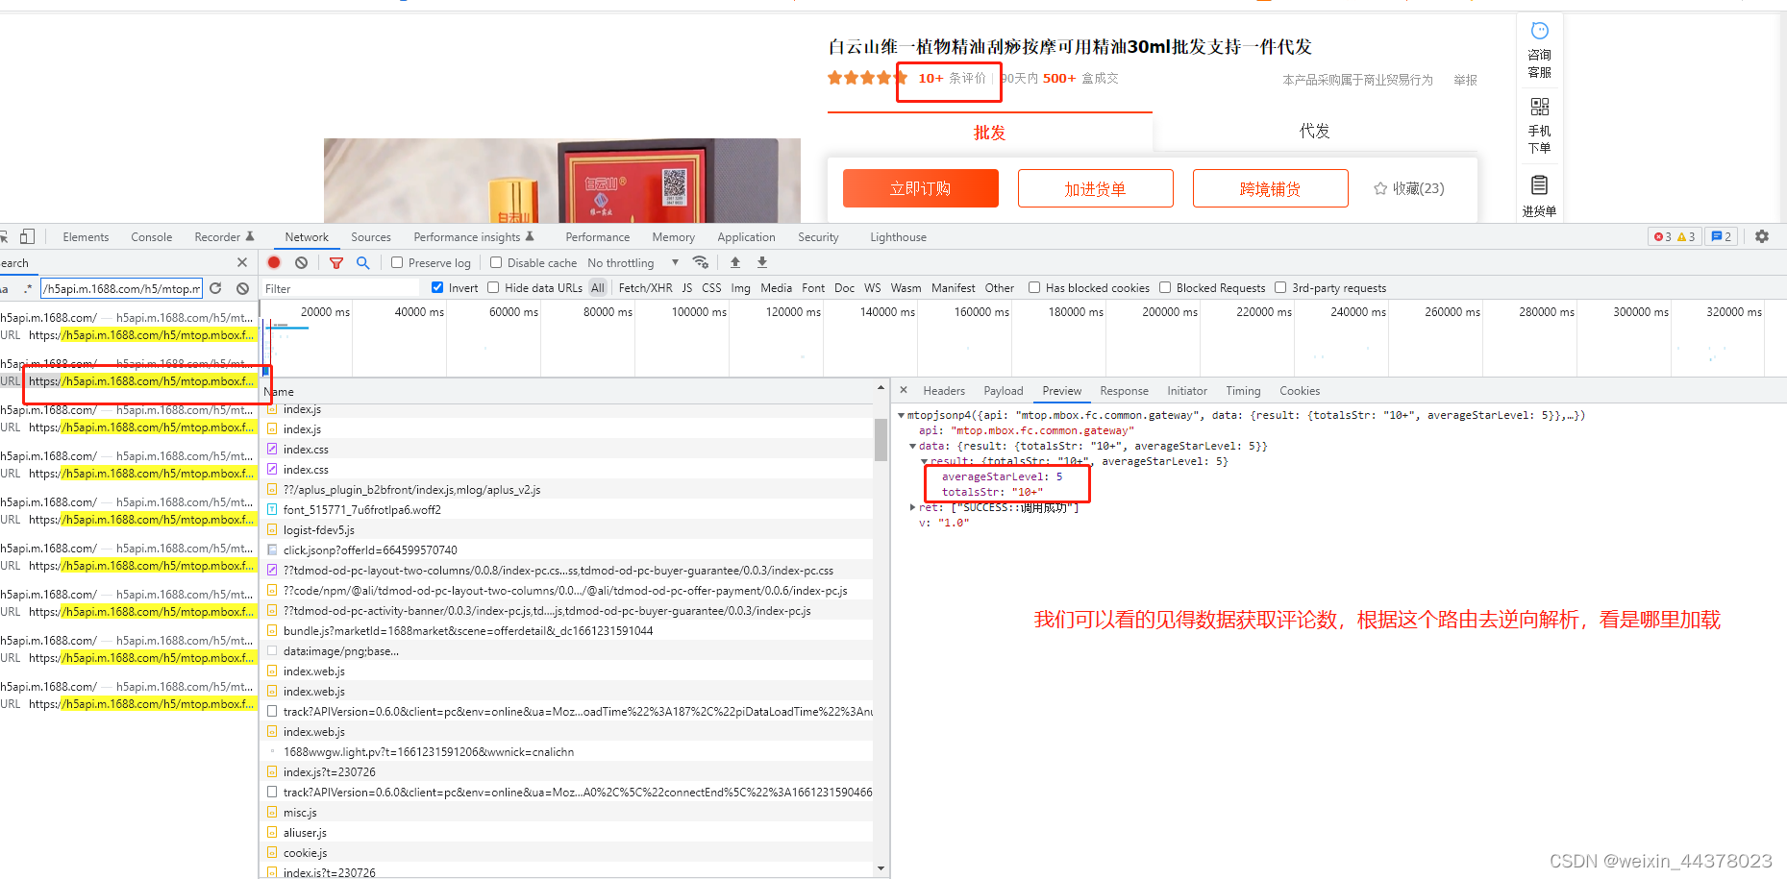
Task: Clear the network request log
Action: pos(302,262)
